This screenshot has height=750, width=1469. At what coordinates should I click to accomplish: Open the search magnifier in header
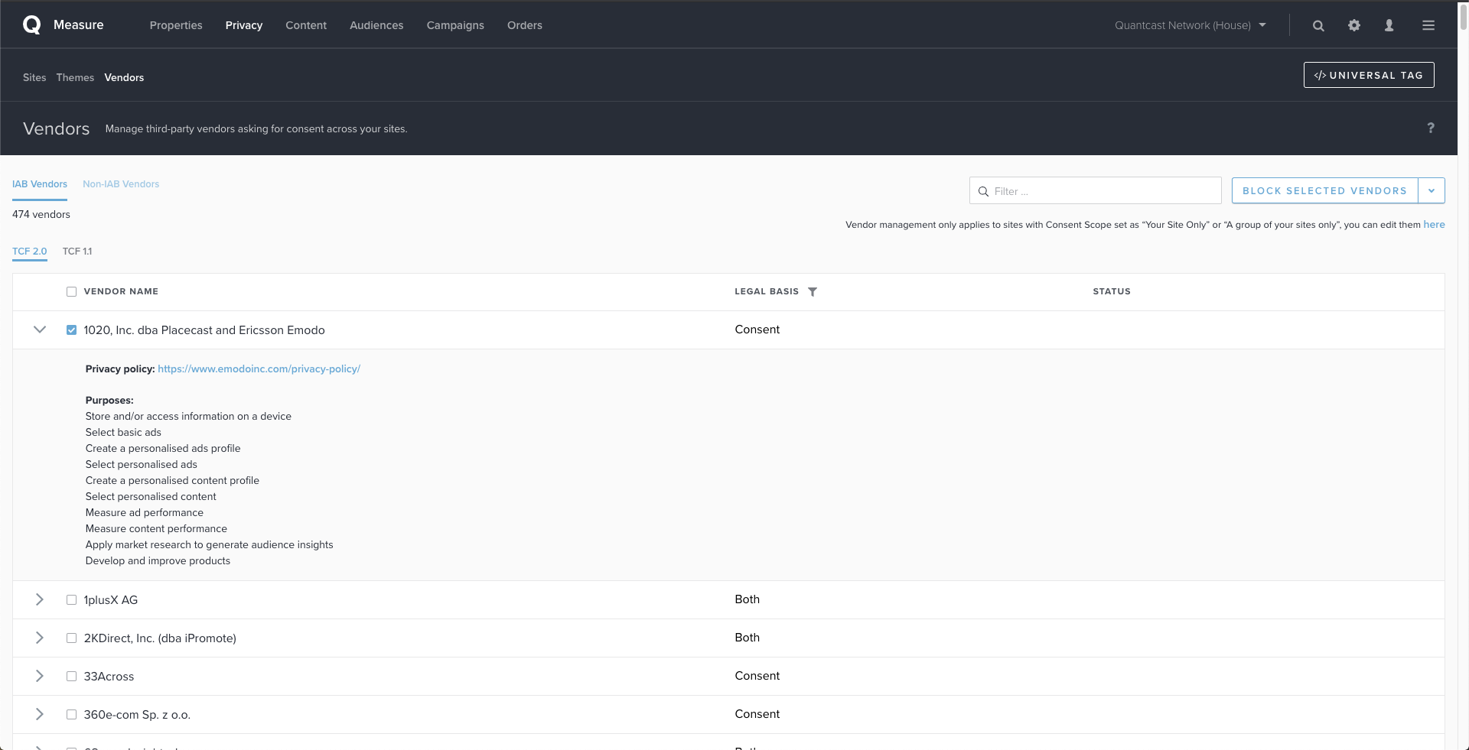pyautogui.click(x=1318, y=25)
